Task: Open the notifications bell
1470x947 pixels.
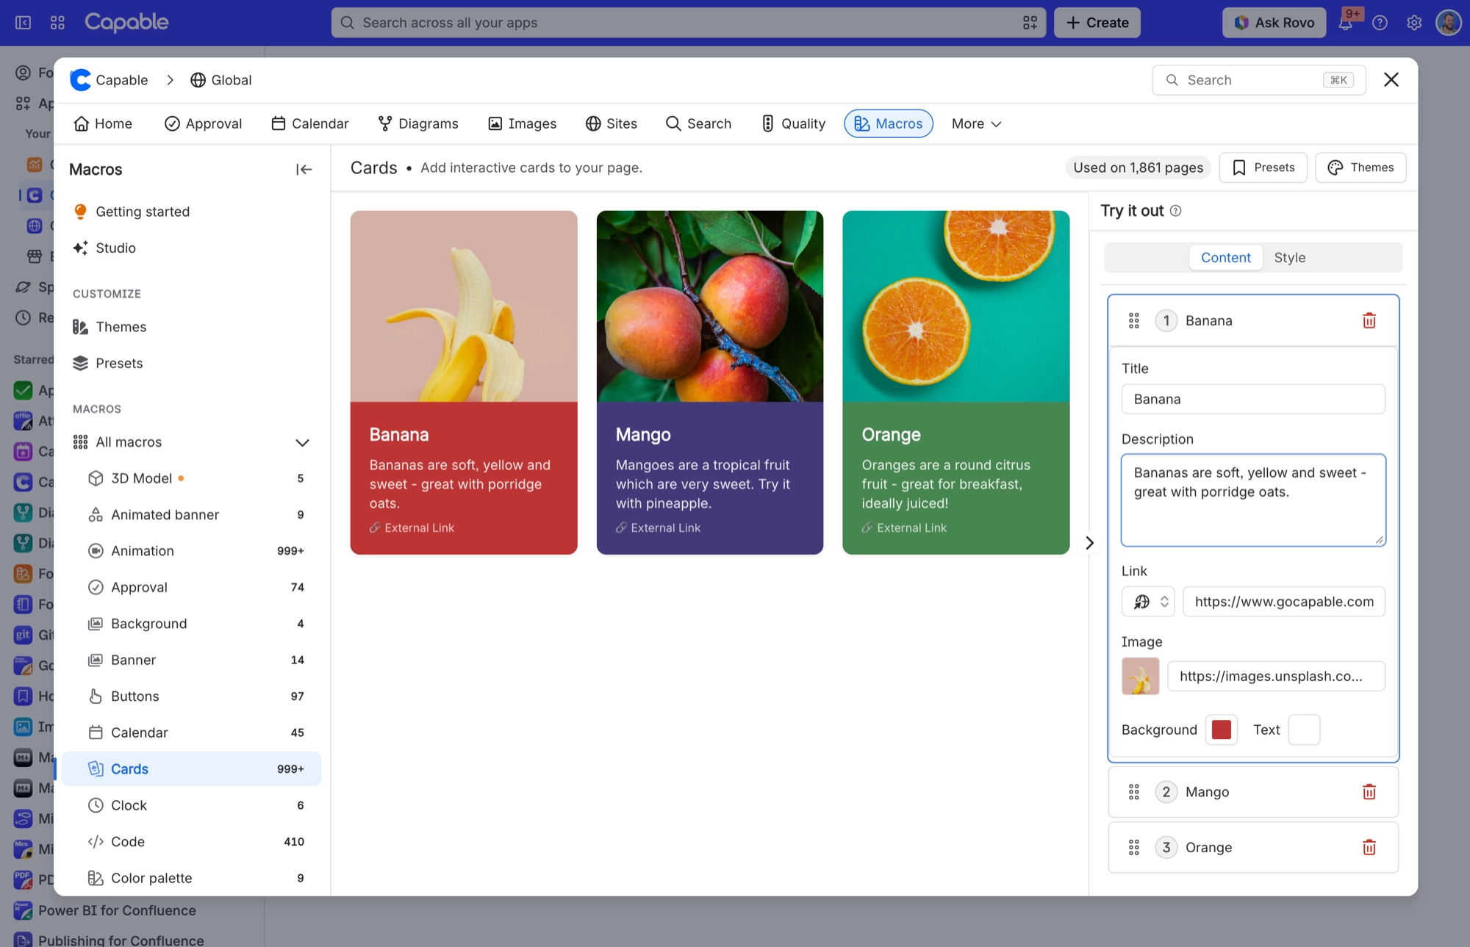Action: tap(1346, 23)
